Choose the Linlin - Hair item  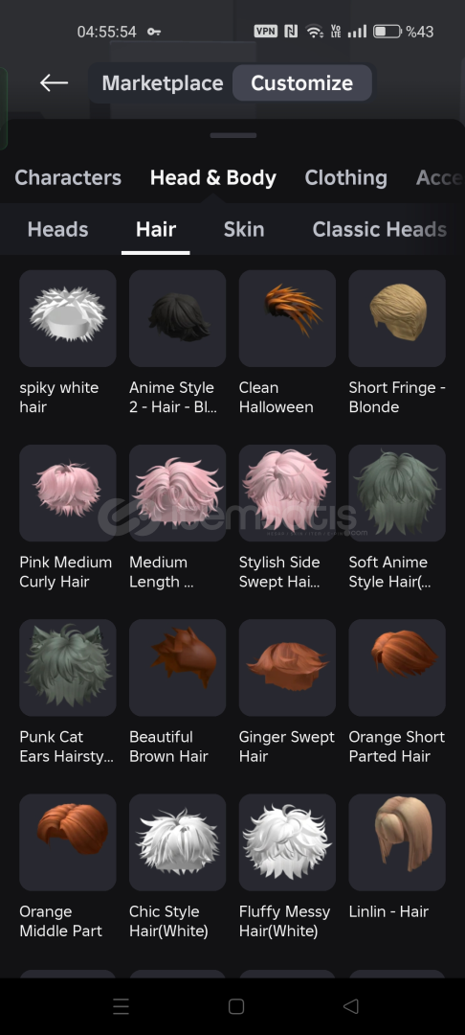click(397, 842)
